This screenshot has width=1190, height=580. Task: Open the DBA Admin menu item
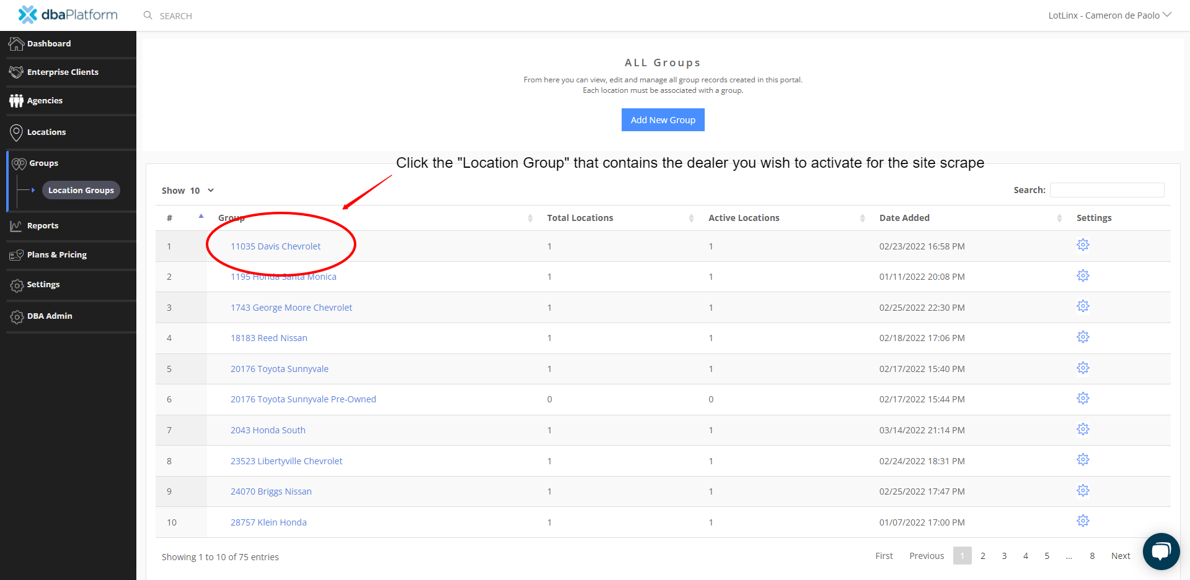[x=50, y=316]
